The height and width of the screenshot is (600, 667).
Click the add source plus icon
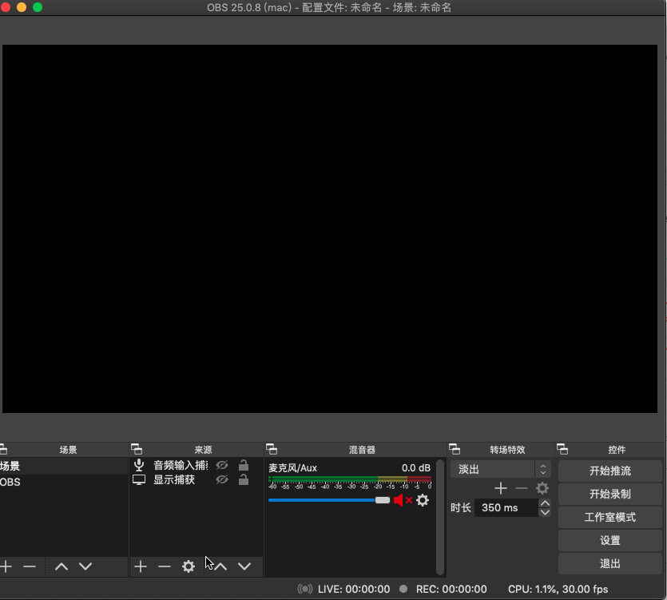(x=141, y=566)
